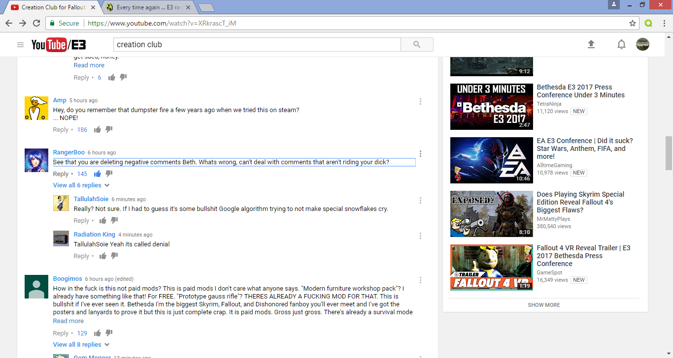673x358 pixels.
Task: Open the notifications bell
Action: point(621,45)
